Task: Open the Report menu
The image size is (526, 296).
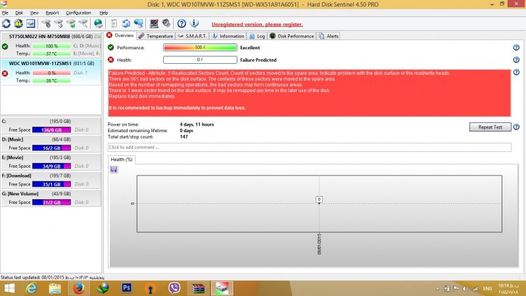Action: point(52,12)
